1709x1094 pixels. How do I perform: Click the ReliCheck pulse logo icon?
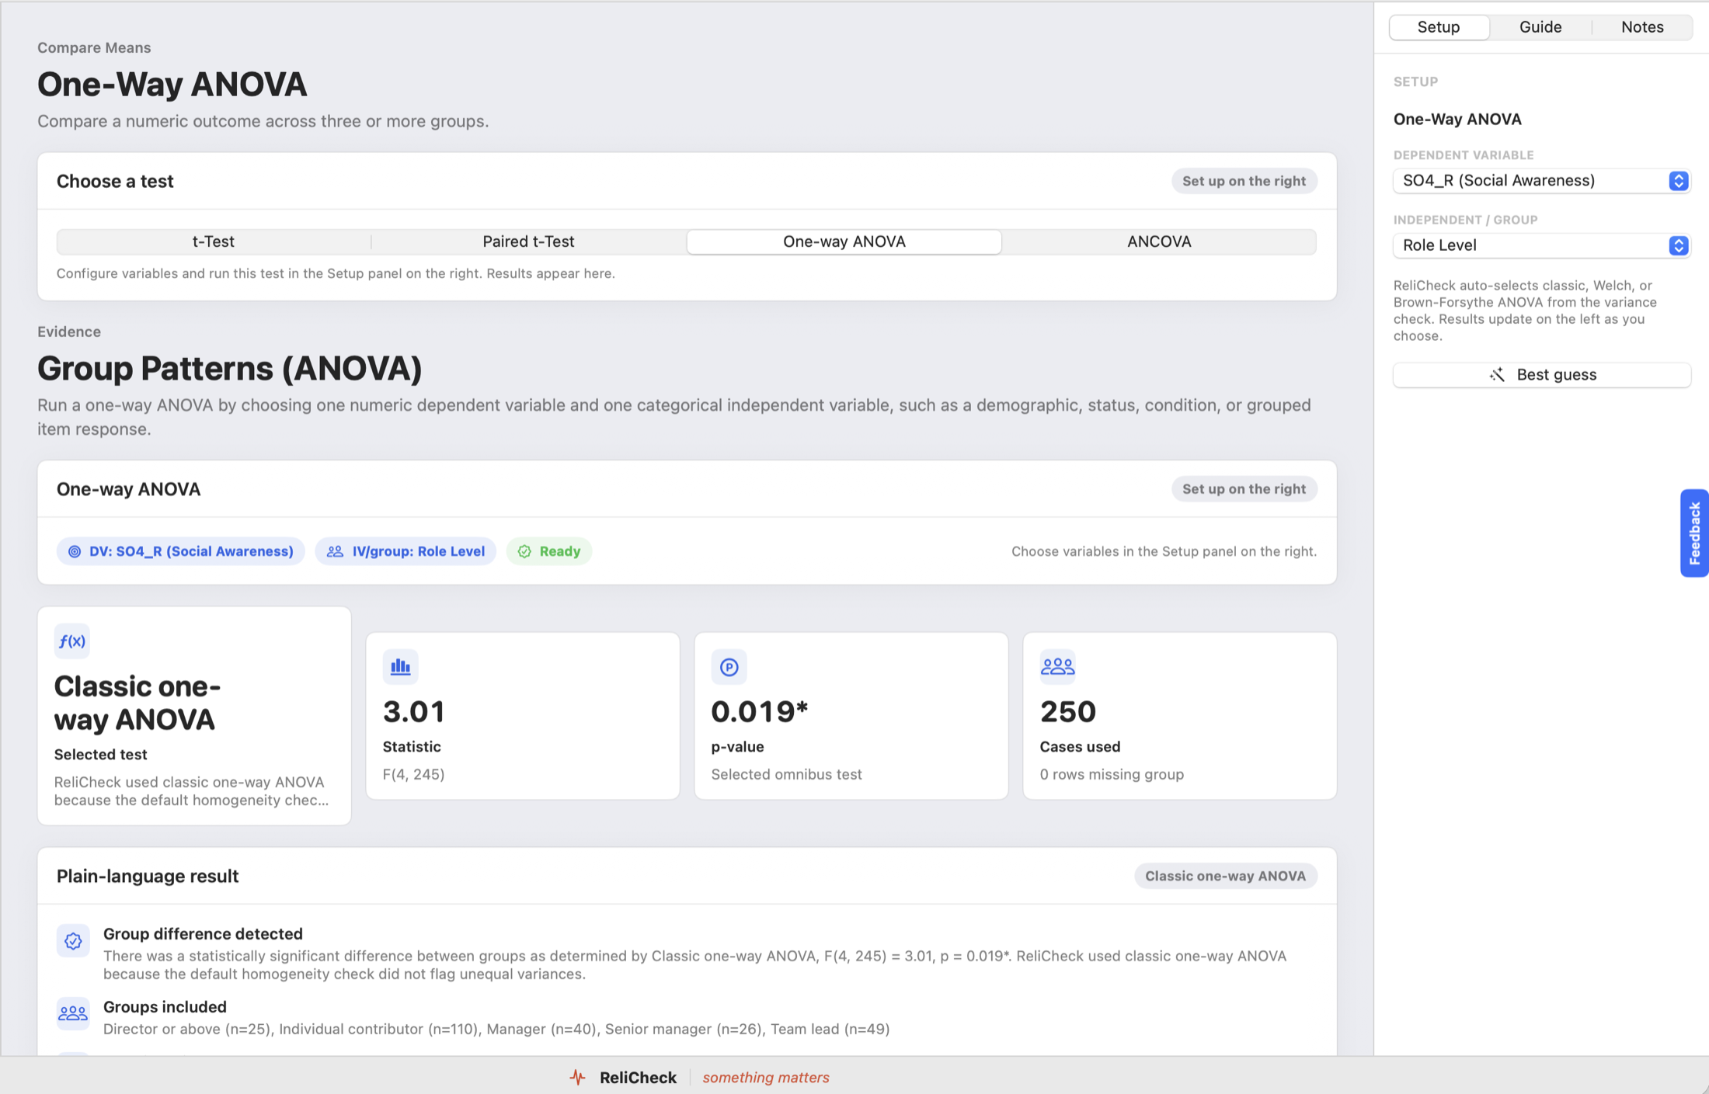[577, 1077]
